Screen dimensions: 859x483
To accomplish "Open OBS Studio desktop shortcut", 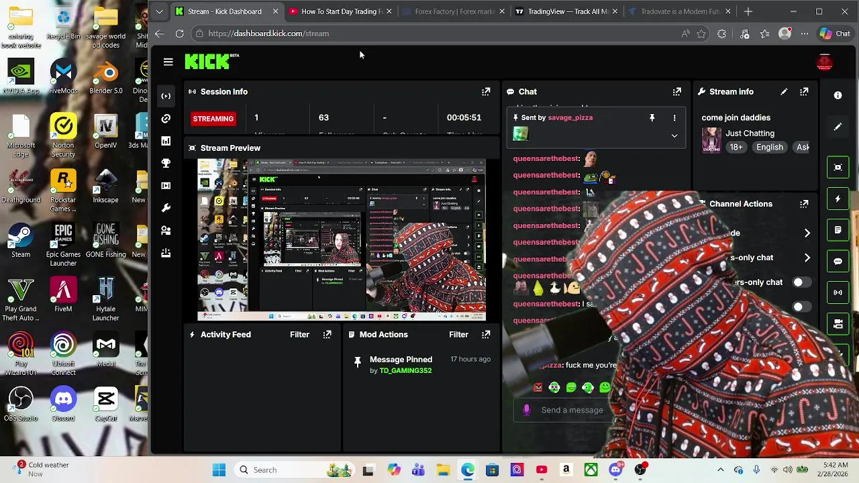I will click(21, 405).
